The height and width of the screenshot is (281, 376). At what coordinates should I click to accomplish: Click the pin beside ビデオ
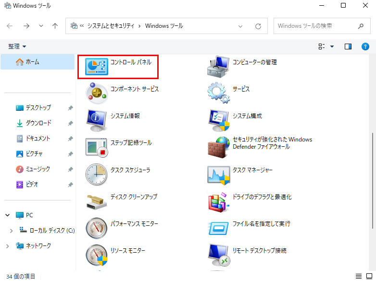pyautogui.click(x=70, y=185)
